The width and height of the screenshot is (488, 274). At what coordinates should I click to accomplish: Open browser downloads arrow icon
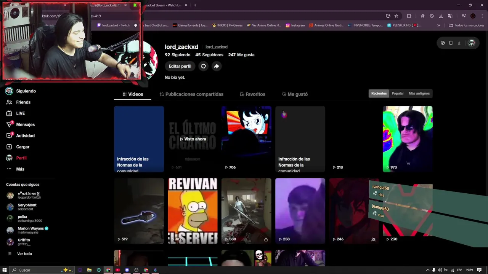click(x=441, y=16)
